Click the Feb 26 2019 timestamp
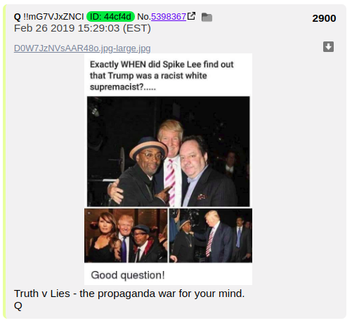Image resolution: width=352 pixels, height=323 pixels. pos(82,28)
